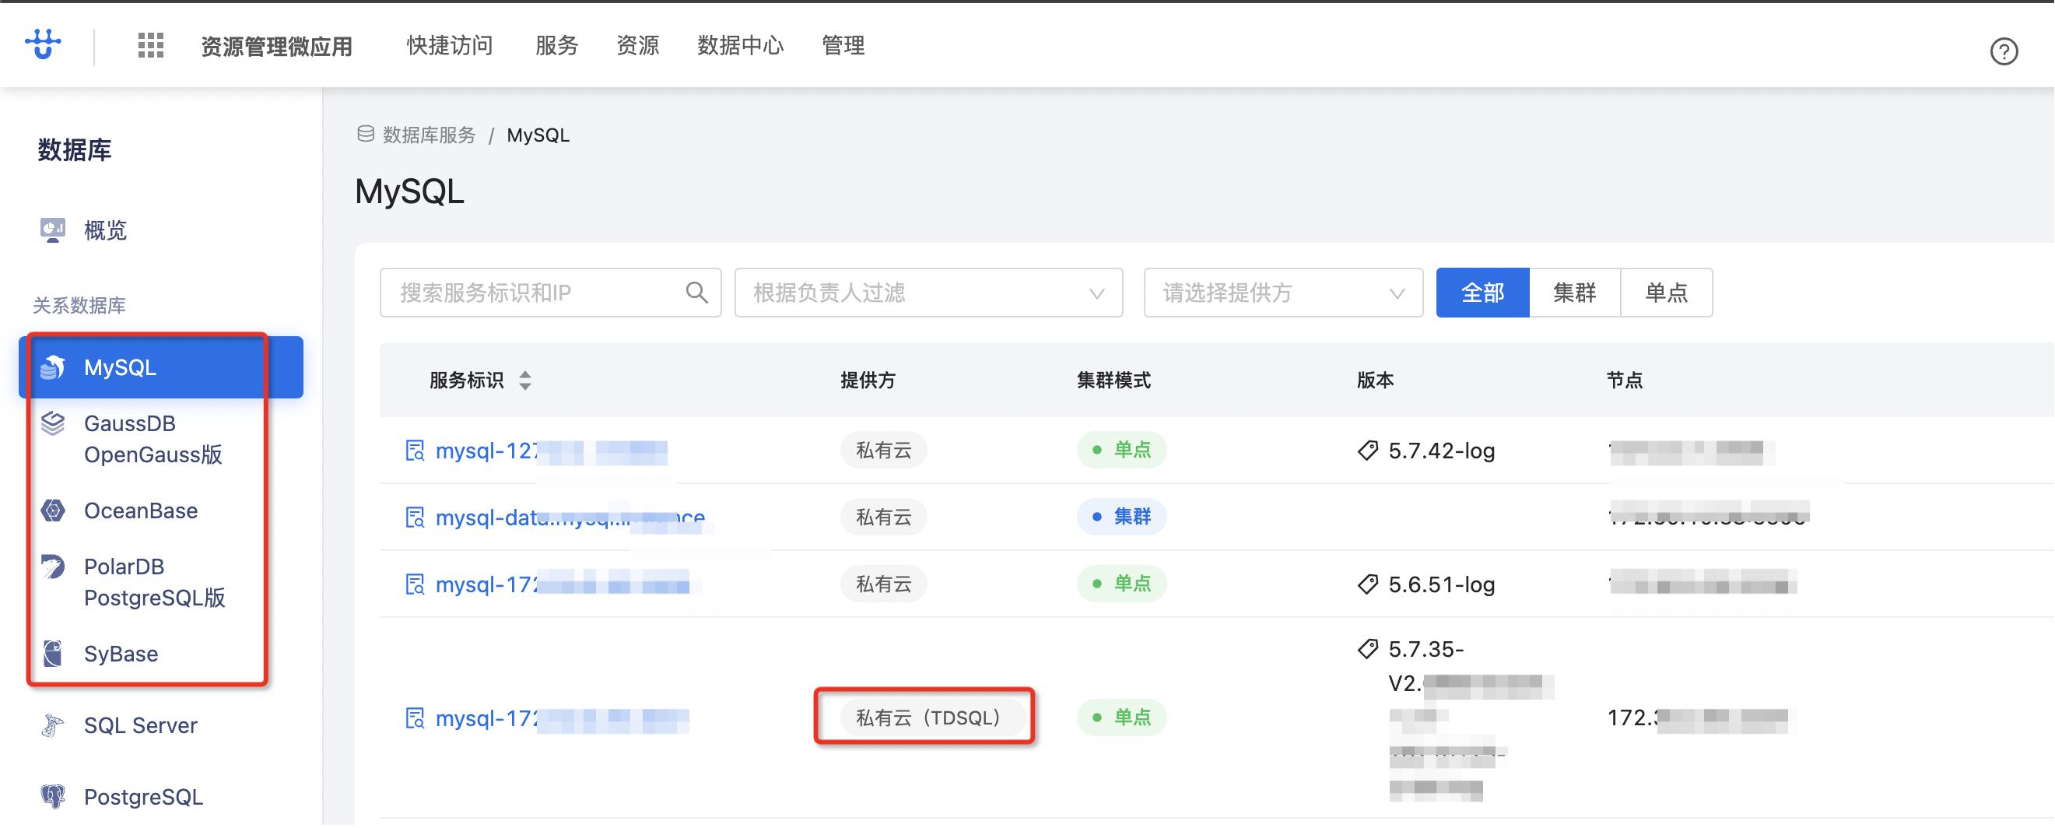
Task: Open the app grid launcher icon
Action: [x=151, y=45]
